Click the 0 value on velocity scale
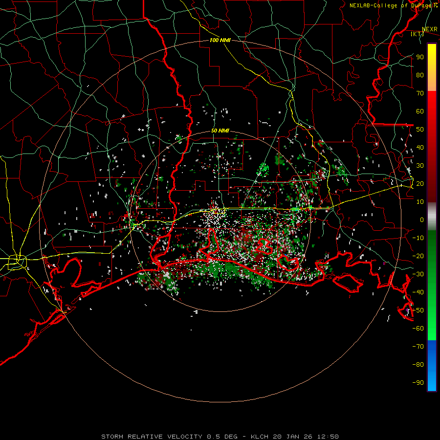Image resolution: width=440 pixels, height=440 pixels. click(422, 220)
